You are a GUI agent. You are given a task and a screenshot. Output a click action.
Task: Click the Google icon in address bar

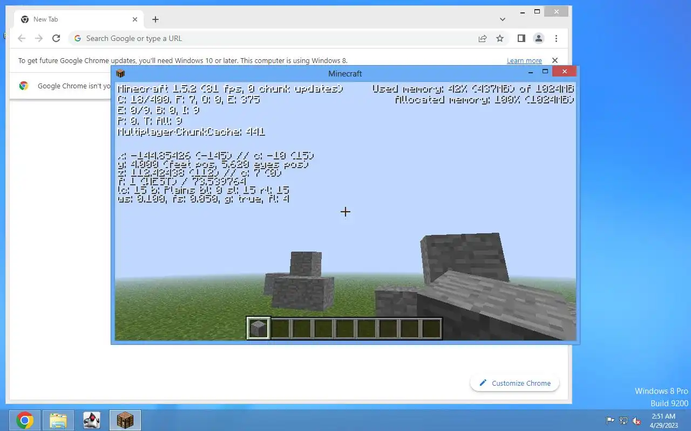[x=78, y=38]
